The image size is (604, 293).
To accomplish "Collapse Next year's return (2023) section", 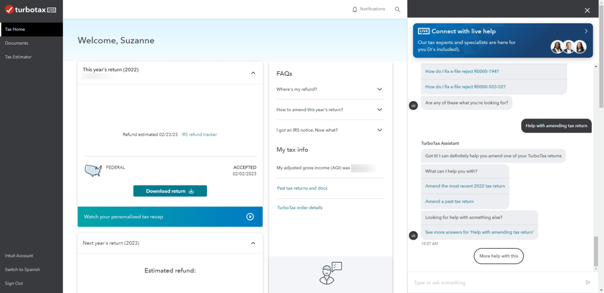I will [253, 243].
